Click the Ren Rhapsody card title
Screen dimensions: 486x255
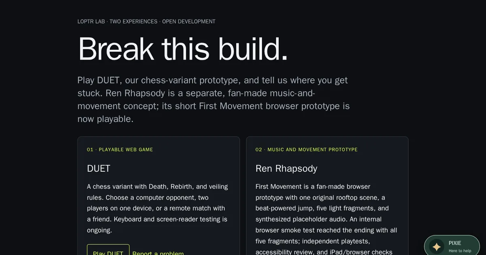(286, 168)
